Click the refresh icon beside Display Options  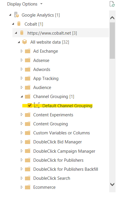(112, 4)
